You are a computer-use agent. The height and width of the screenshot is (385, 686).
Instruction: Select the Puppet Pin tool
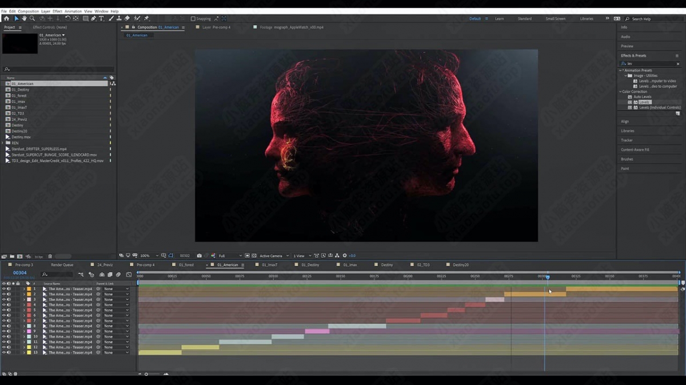pos(146,18)
